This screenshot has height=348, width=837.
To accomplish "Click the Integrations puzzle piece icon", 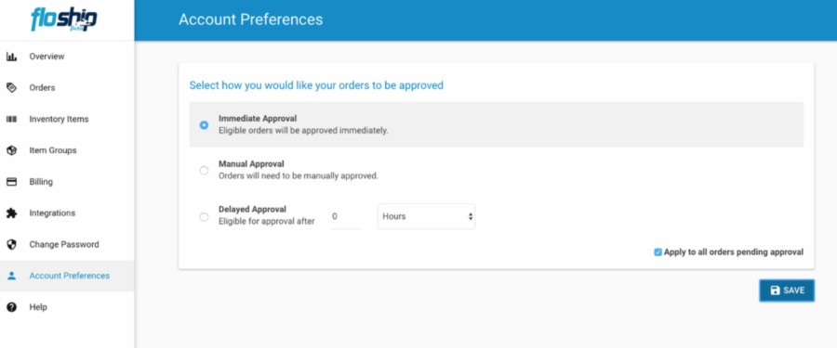I will (11, 213).
